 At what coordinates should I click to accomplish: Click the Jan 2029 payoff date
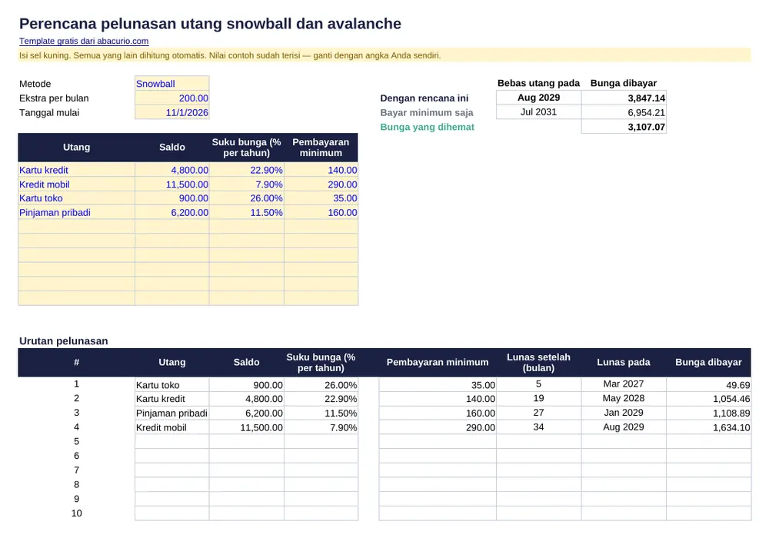(624, 413)
